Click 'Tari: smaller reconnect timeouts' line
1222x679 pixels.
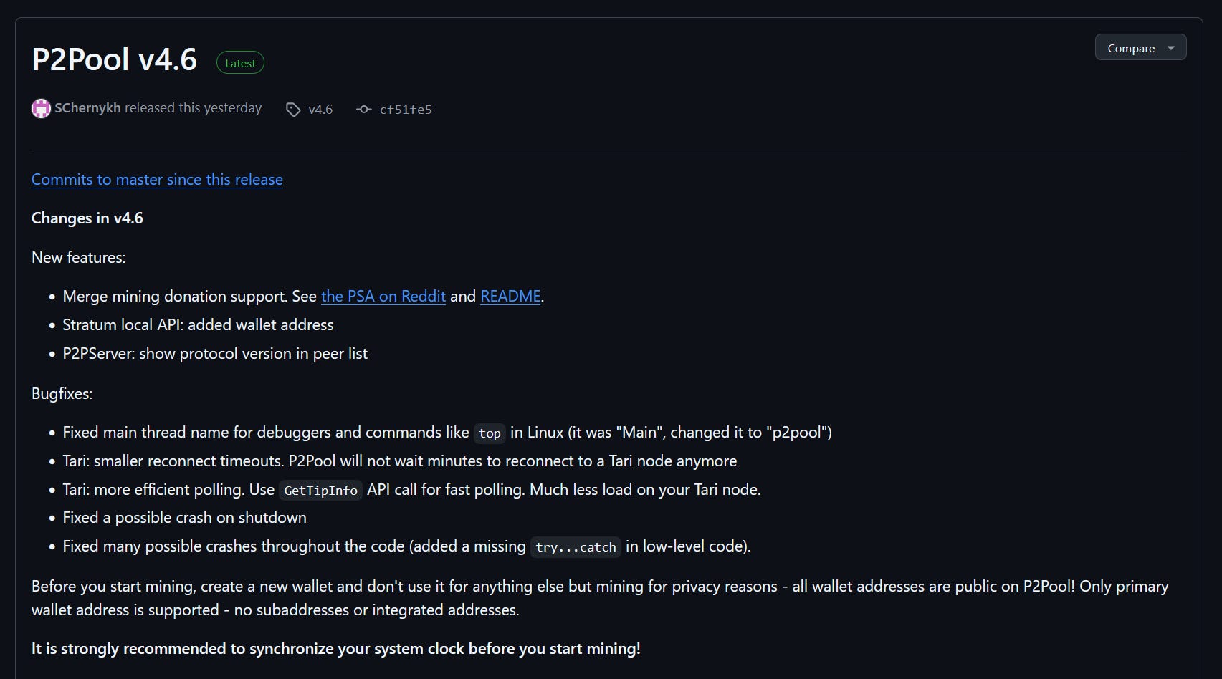tap(399, 461)
